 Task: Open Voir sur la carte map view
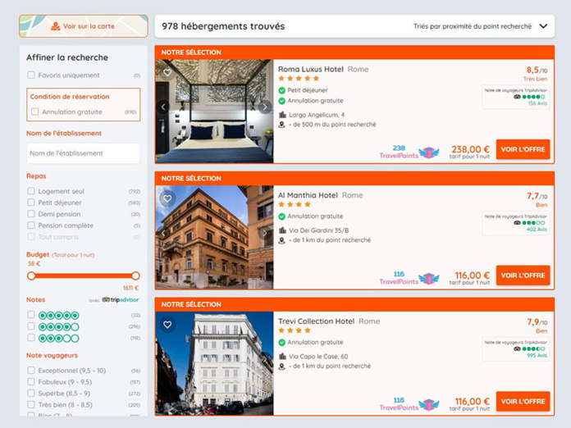[x=84, y=26]
